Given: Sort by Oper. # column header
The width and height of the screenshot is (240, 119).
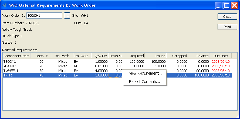Looking at the screenshot, I should (x=41, y=56).
